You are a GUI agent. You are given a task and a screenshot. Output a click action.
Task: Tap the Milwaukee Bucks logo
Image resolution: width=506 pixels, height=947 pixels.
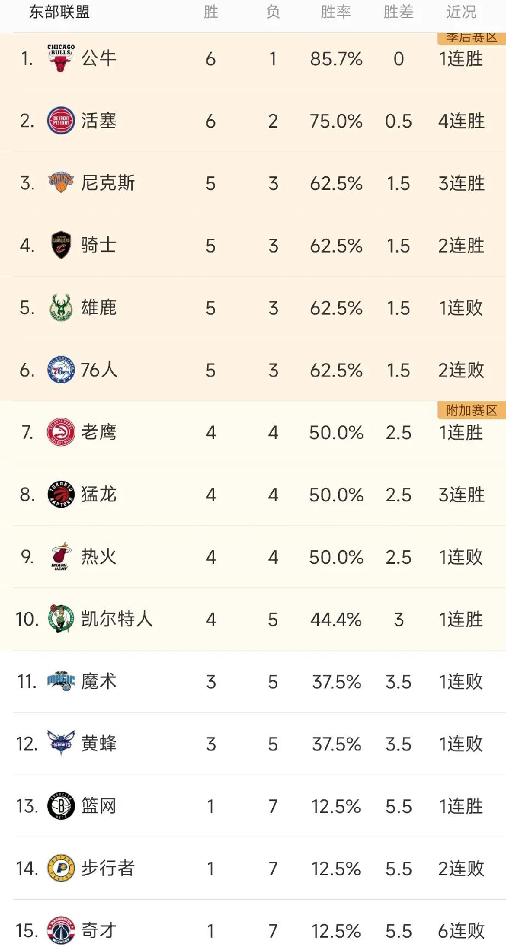coord(61,307)
